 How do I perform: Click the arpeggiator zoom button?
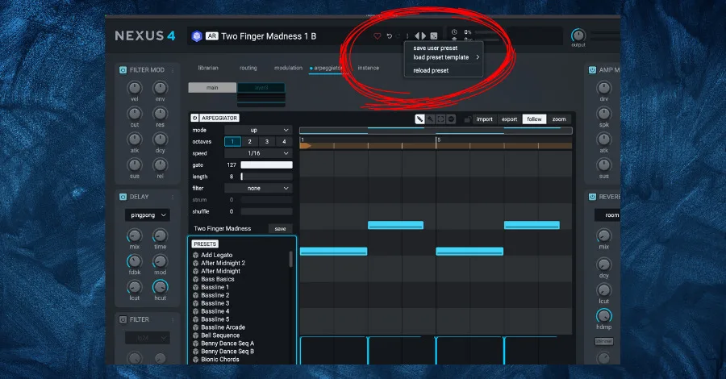(559, 119)
